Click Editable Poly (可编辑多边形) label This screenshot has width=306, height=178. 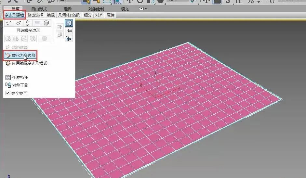pyautogui.click(x=28, y=31)
